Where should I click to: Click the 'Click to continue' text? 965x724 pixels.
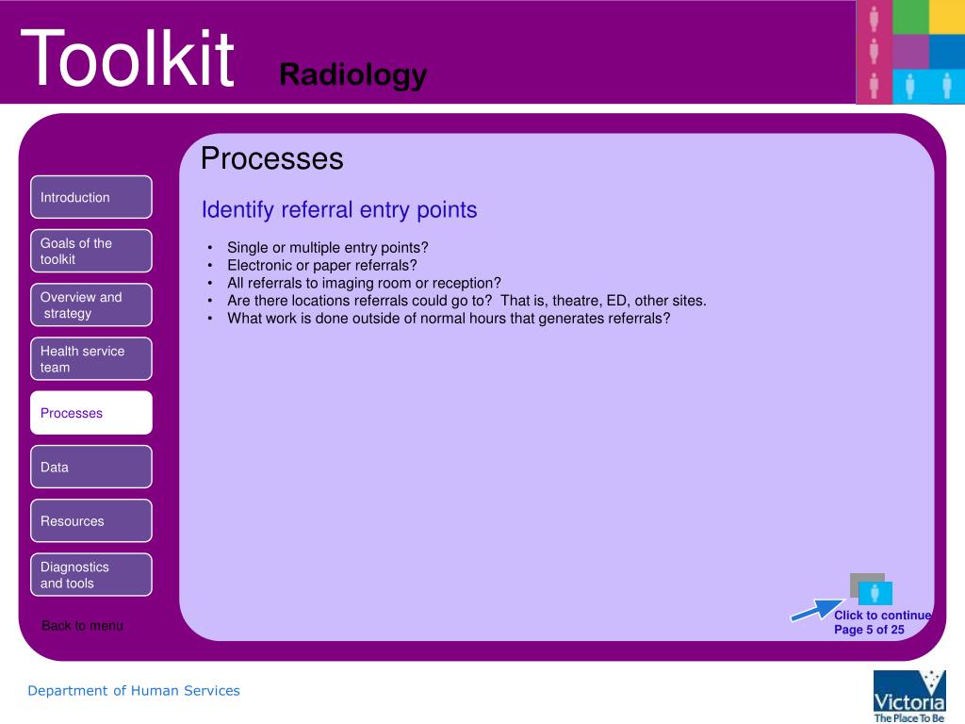pos(882,615)
